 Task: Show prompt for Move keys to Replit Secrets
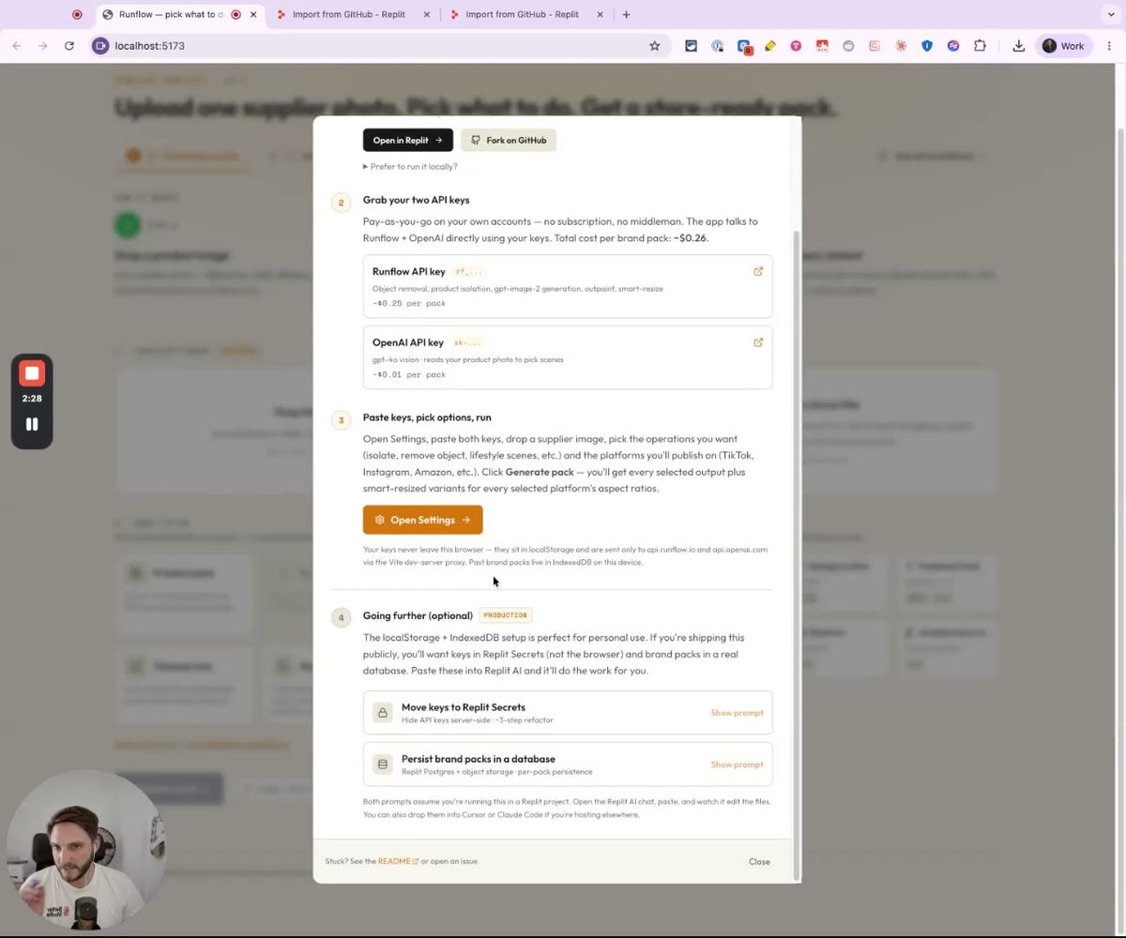click(737, 713)
